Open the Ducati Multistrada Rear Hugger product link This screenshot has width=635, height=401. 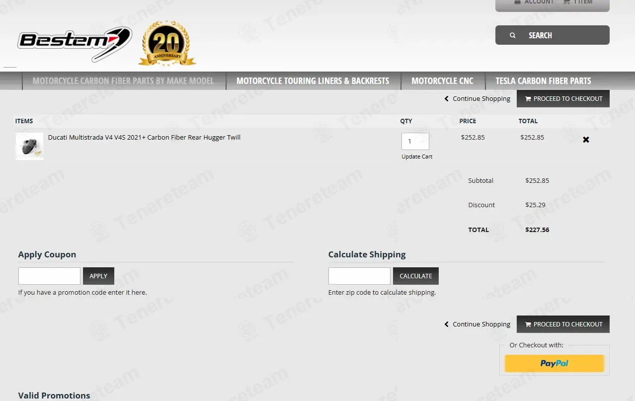click(144, 137)
